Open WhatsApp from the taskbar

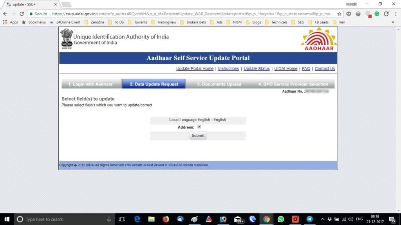280,219
